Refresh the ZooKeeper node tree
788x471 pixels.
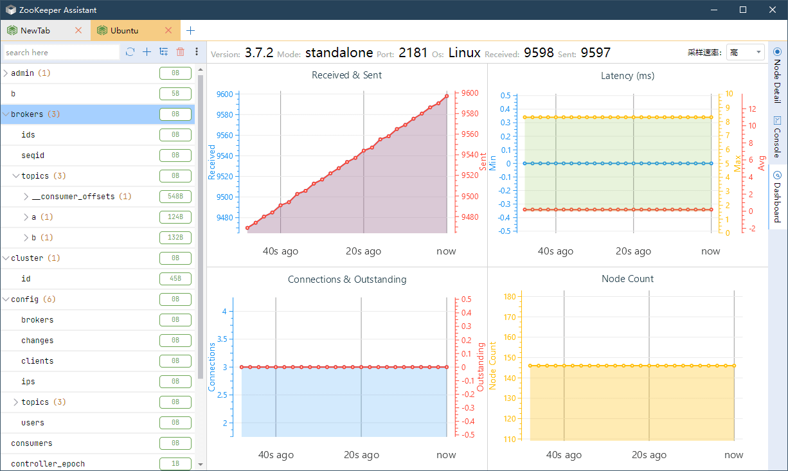click(130, 52)
